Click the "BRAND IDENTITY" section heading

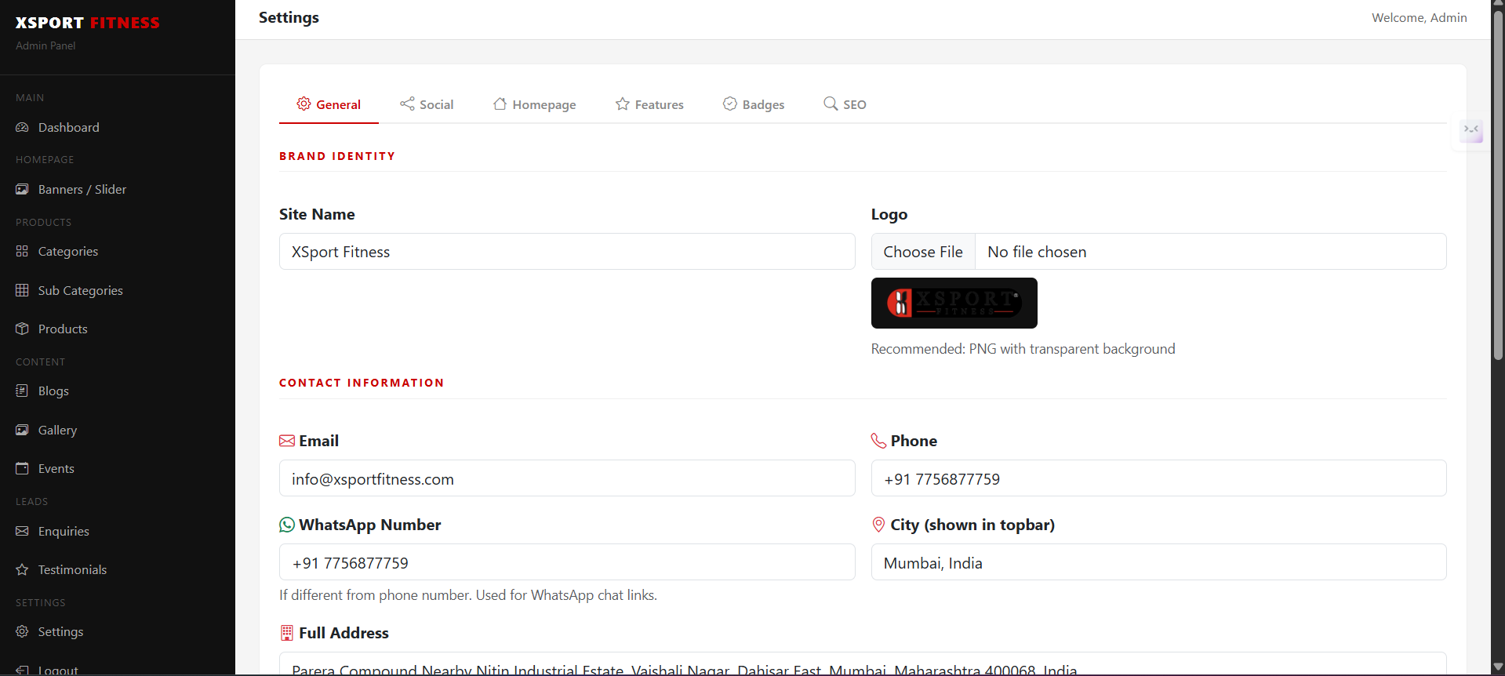click(x=337, y=156)
